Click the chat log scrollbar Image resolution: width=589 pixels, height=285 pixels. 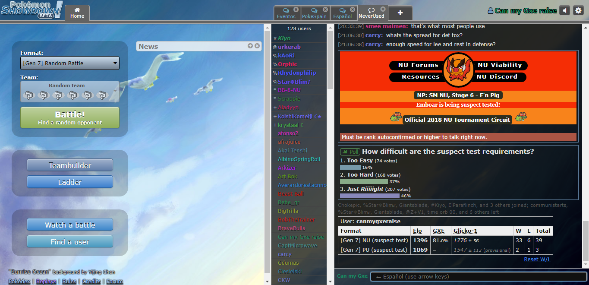(586, 242)
